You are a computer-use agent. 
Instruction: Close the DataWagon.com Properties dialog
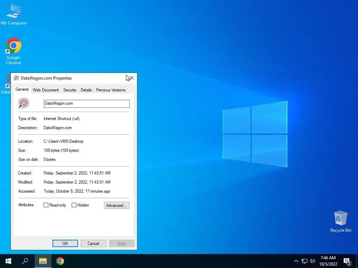[x=131, y=78]
